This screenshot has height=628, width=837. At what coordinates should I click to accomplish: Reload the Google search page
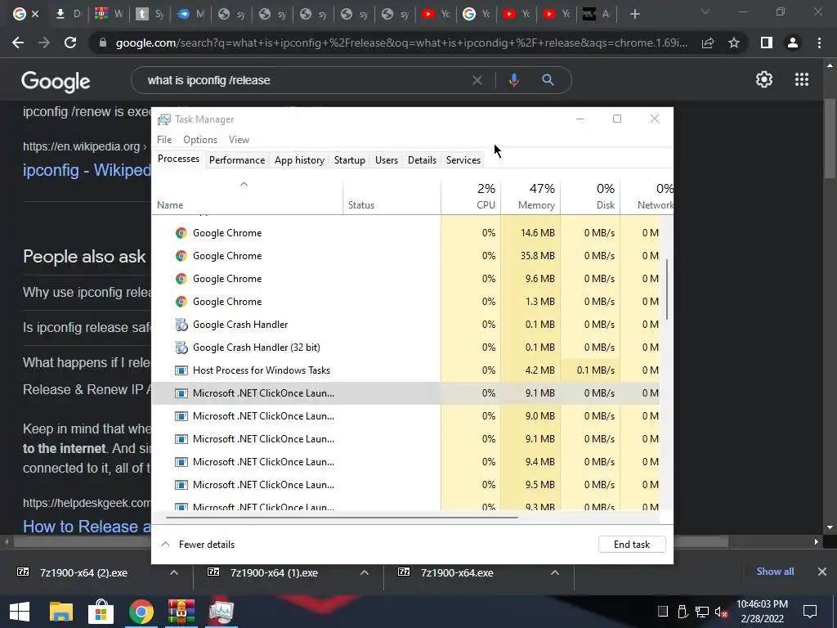70,43
